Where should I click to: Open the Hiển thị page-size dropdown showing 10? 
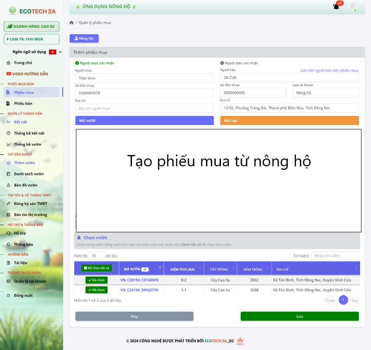click(96, 256)
